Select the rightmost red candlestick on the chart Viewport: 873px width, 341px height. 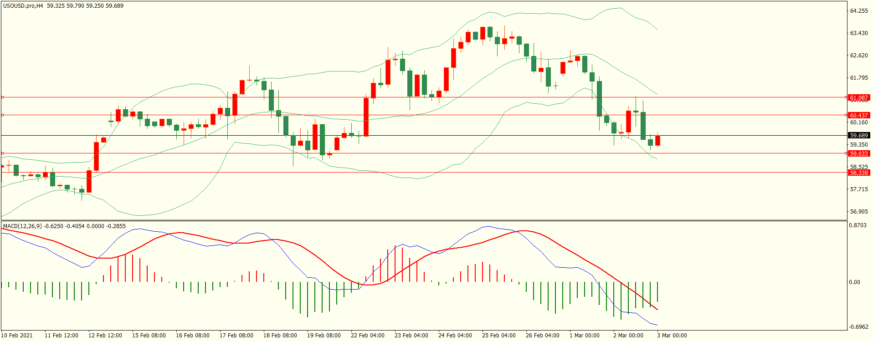[657, 141]
